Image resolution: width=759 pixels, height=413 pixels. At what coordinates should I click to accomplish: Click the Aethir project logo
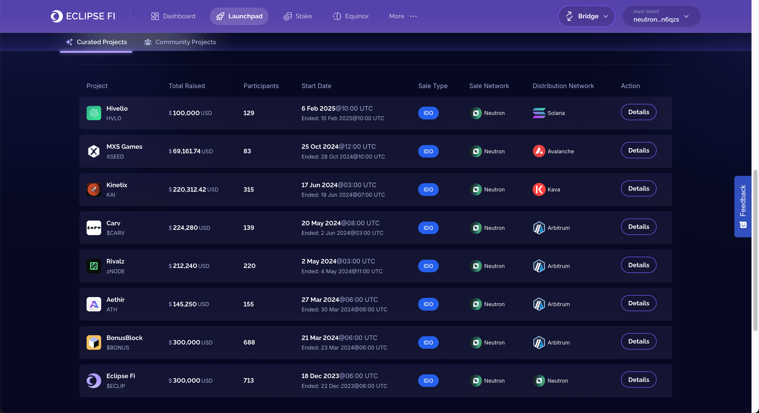coord(94,304)
